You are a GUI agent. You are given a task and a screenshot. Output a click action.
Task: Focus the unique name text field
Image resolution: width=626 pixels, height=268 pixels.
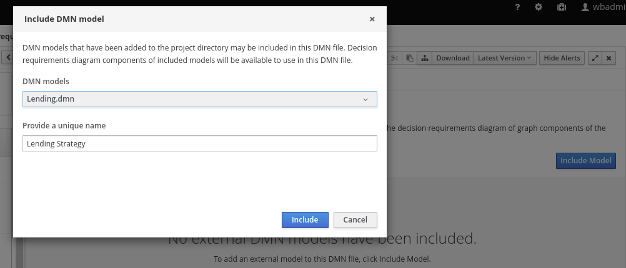tap(200, 143)
